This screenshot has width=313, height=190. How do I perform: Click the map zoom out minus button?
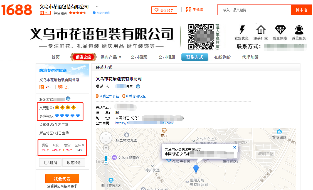tap(106, 163)
